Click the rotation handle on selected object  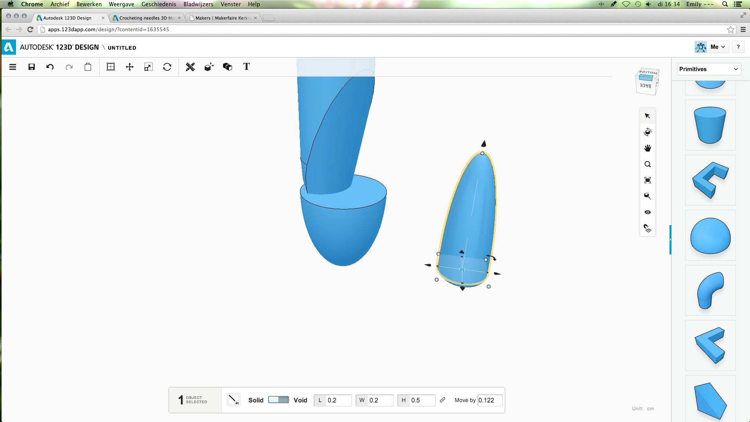click(x=492, y=258)
